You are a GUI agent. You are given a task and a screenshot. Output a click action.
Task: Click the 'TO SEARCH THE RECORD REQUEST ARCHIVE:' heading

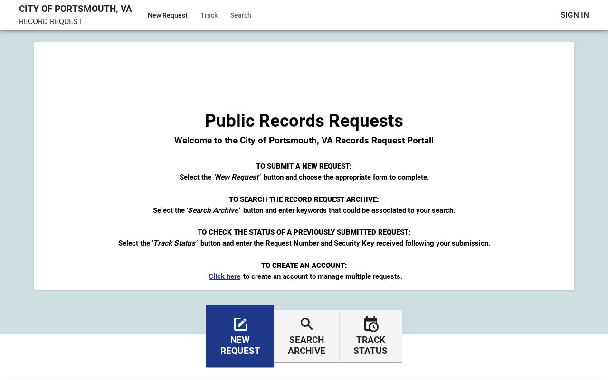point(304,199)
